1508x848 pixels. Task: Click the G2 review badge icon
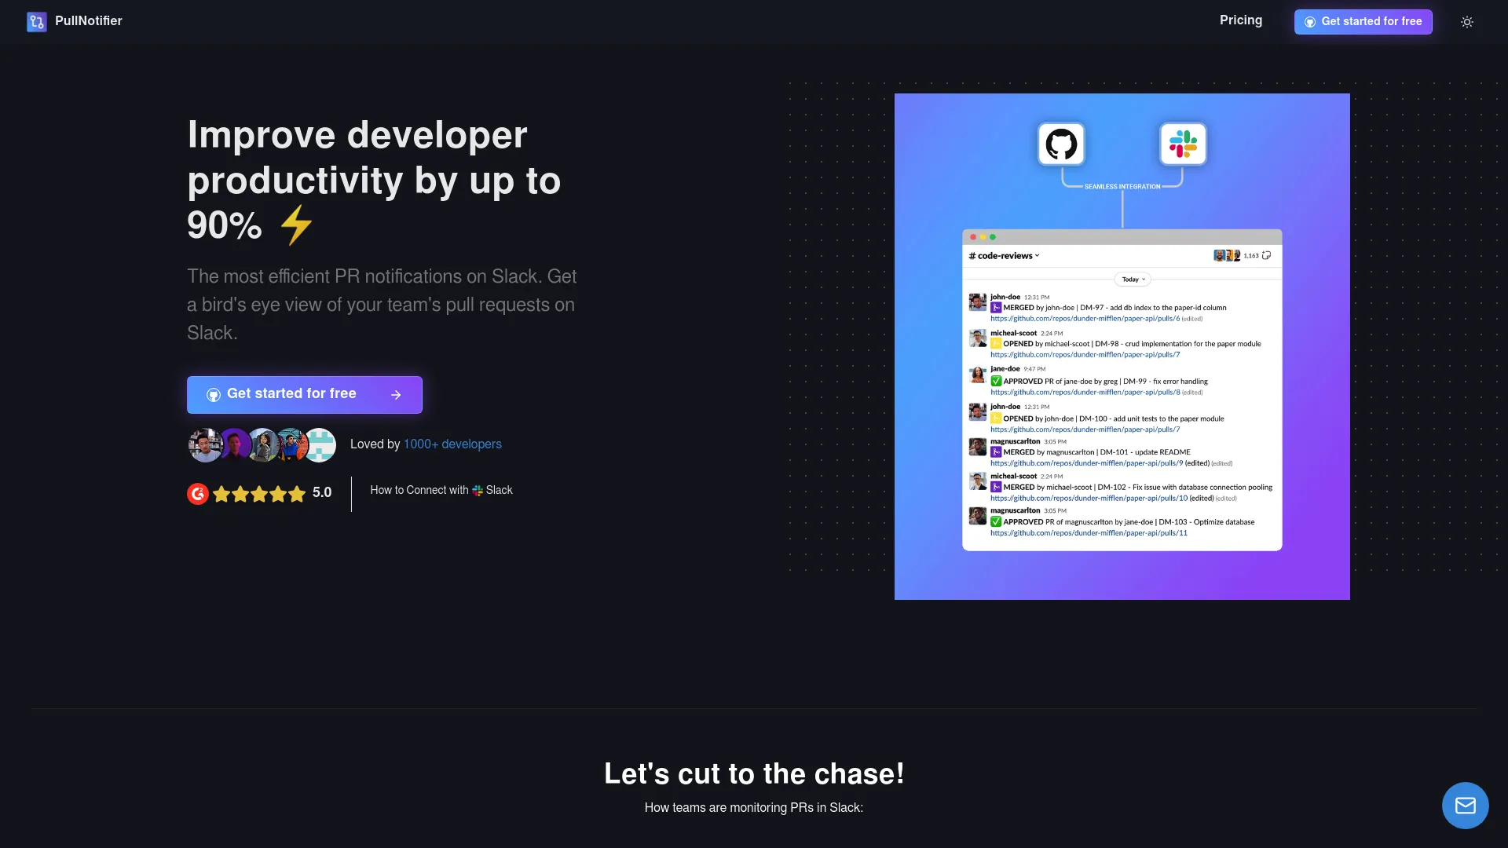(x=198, y=493)
